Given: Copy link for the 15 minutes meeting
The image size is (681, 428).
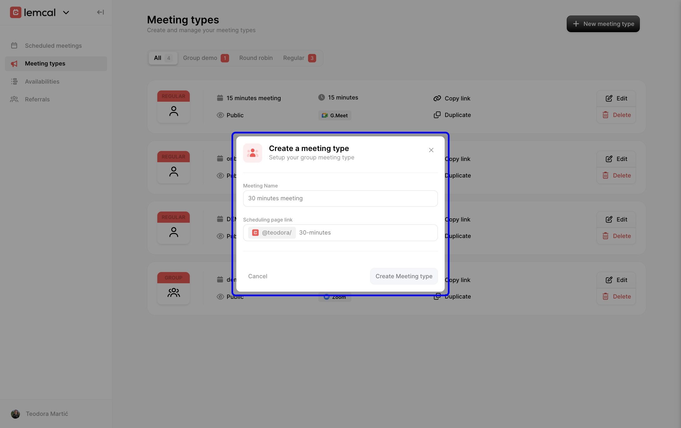Looking at the screenshot, I should tap(452, 98).
